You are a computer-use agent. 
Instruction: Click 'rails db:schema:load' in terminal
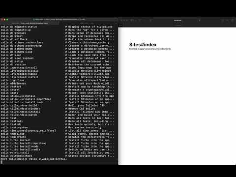click(17, 52)
